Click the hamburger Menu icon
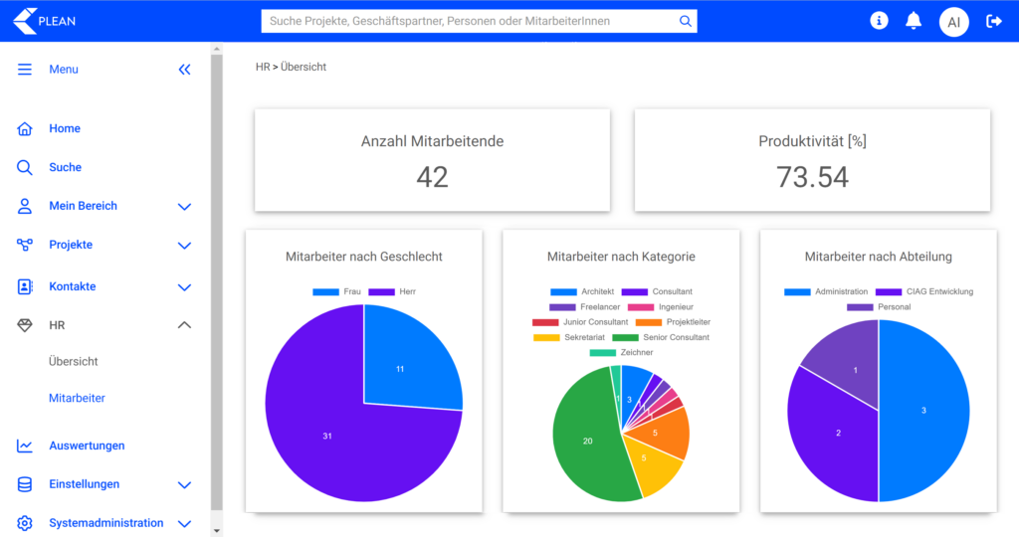Viewport: 1019px width, 537px height. [x=25, y=70]
